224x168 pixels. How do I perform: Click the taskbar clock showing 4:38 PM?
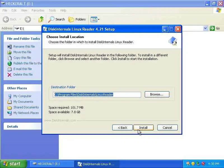pos(214,164)
